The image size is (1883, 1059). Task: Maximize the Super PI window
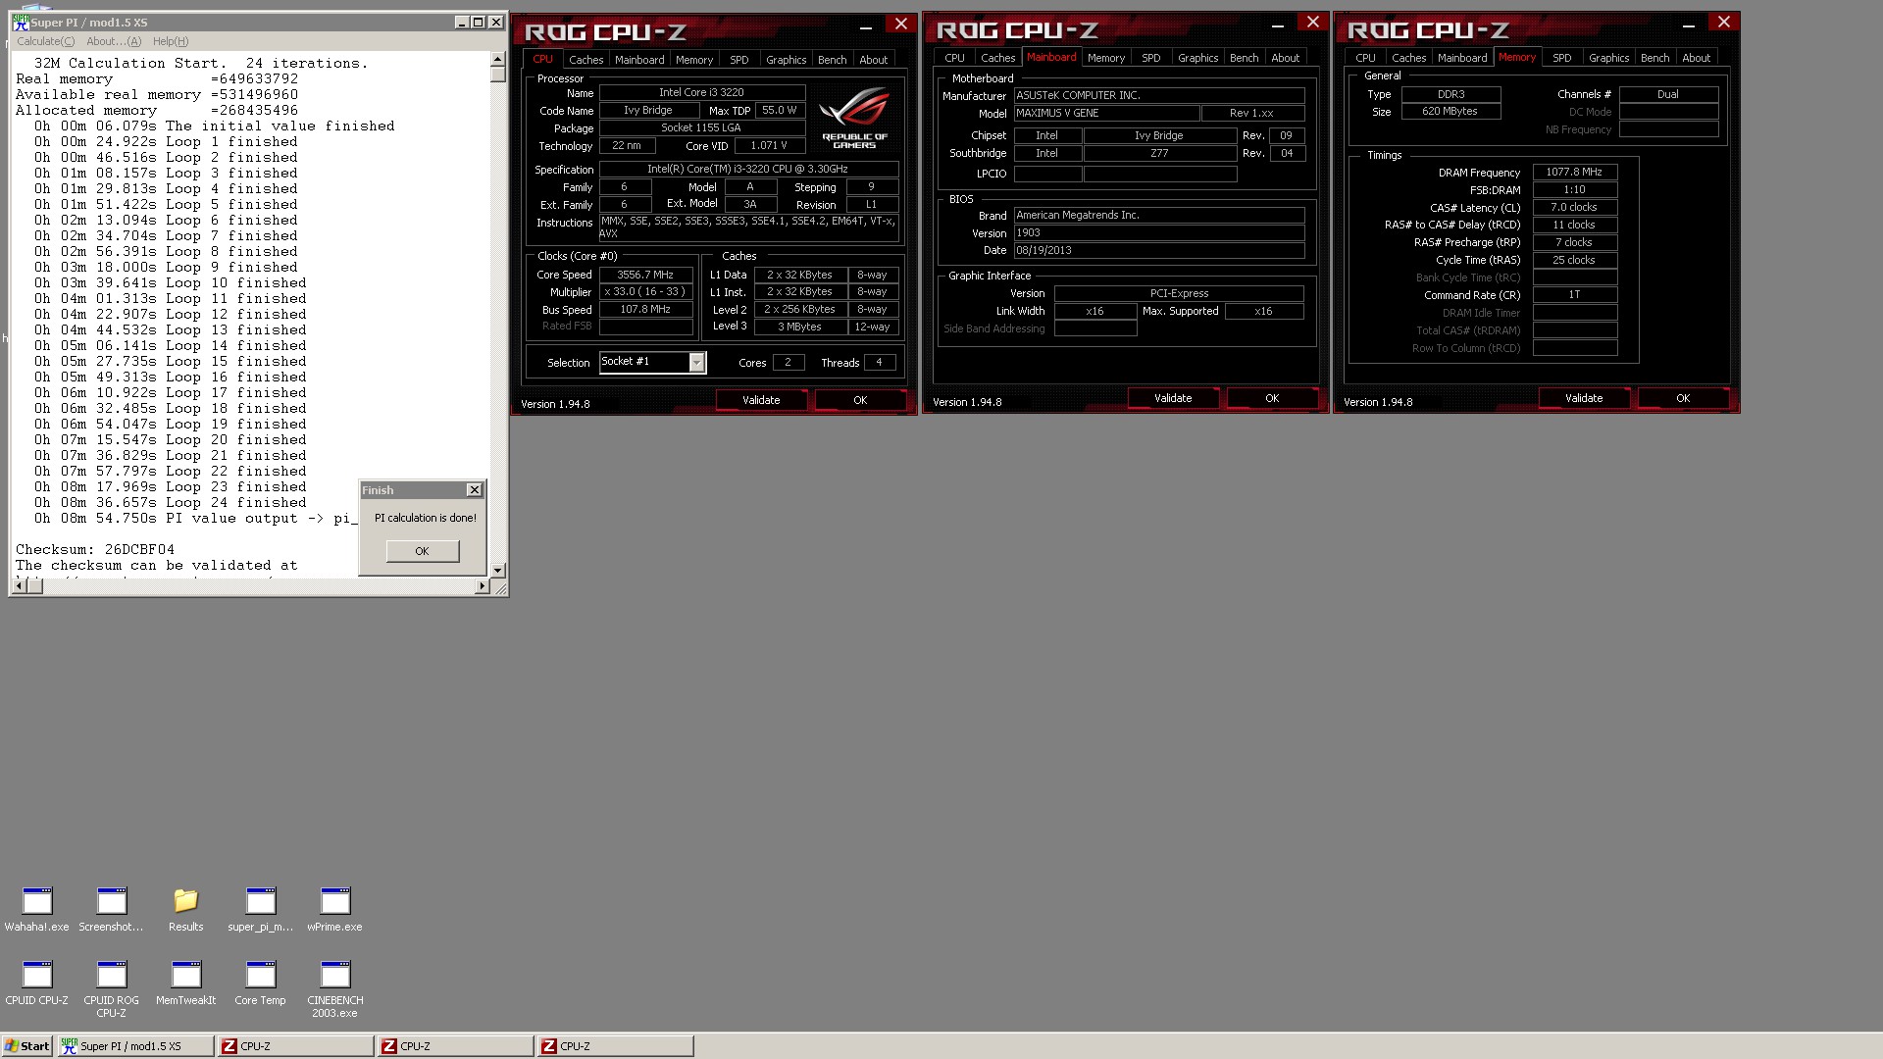479,22
